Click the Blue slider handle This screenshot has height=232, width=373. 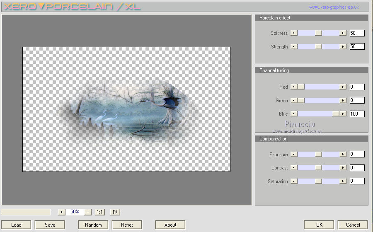336,114
